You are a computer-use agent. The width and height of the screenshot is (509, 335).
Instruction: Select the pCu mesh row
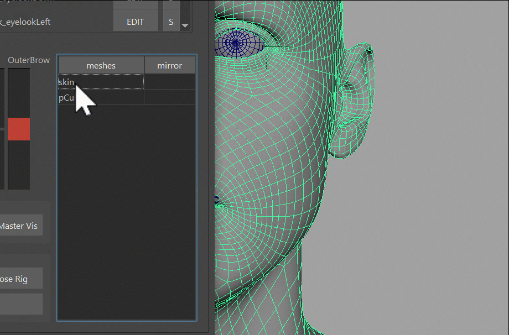coord(101,97)
